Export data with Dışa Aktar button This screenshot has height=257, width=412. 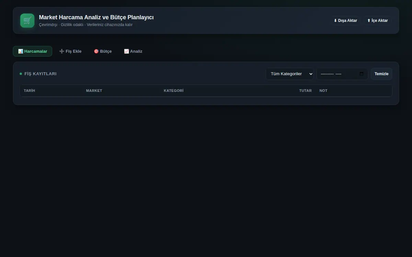tap(345, 21)
